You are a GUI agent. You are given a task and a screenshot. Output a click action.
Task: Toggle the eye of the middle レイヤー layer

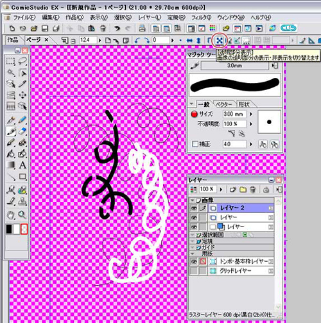tap(194, 217)
